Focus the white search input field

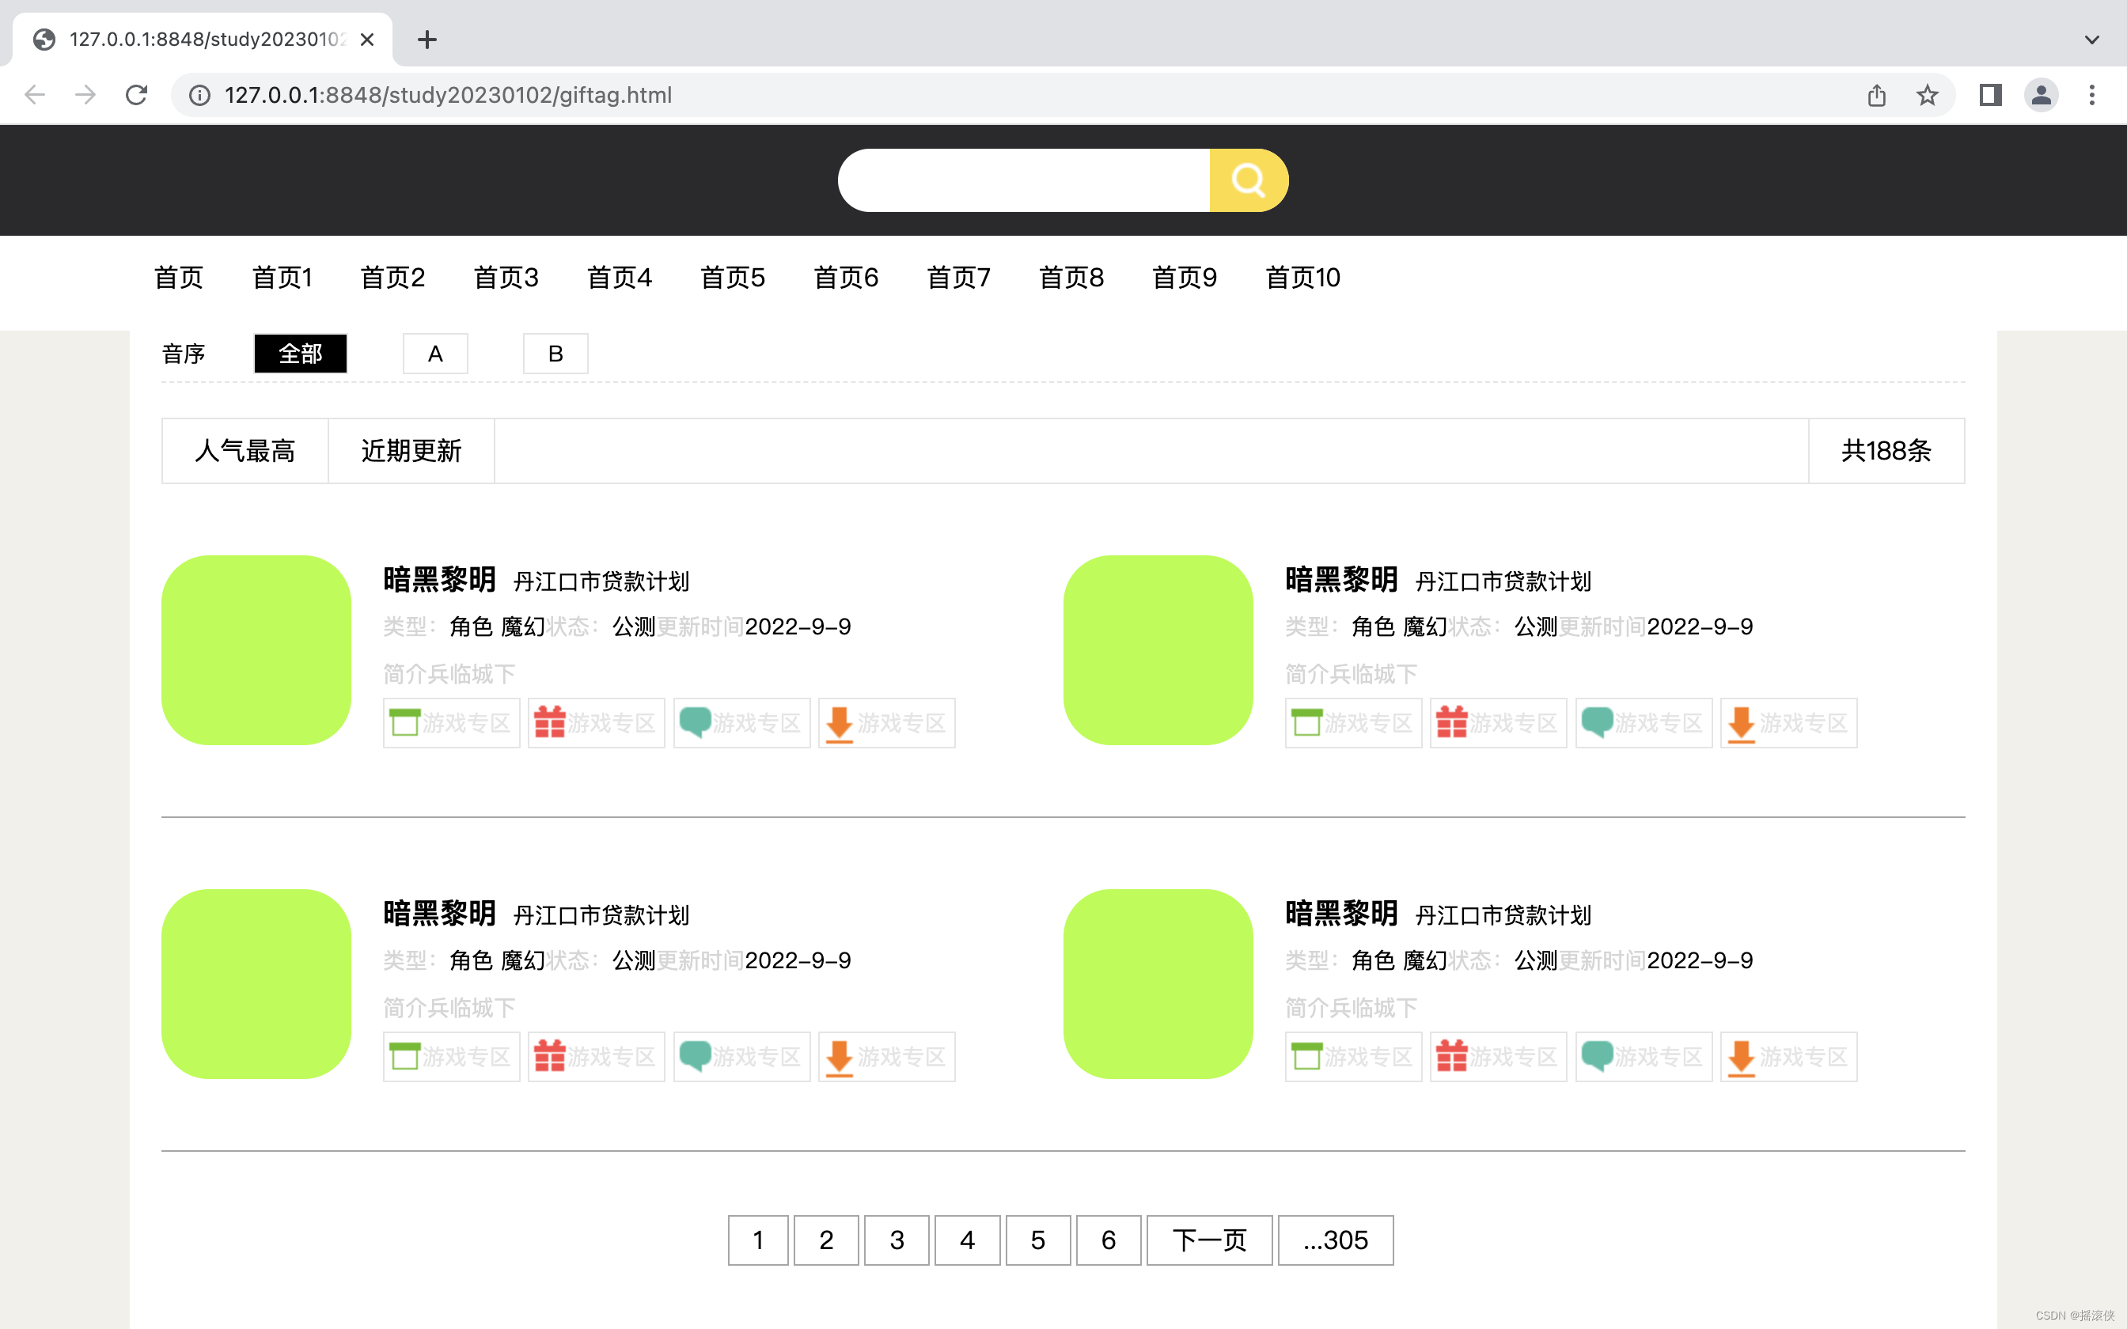pos(1024,180)
